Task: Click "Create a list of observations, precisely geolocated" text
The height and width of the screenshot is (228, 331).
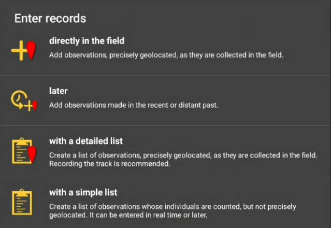Action: coord(183,155)
